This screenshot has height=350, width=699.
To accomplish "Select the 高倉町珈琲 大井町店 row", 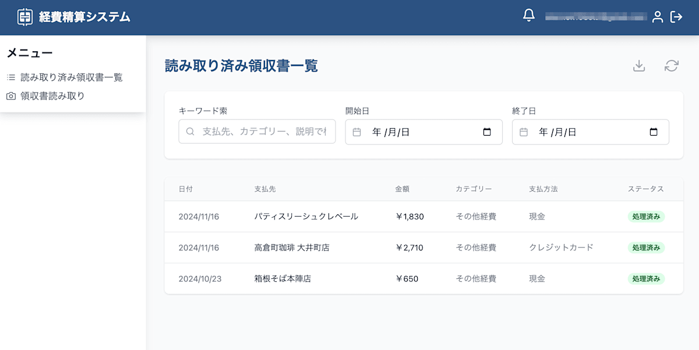I will tap(424, 248).
